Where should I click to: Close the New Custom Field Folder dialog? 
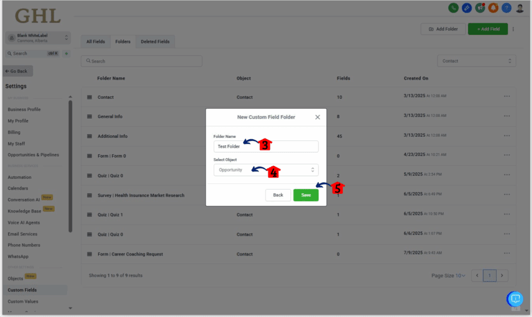click(317, 117)
